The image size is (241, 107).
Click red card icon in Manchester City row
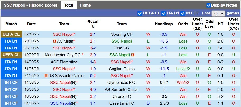[133, 55]
